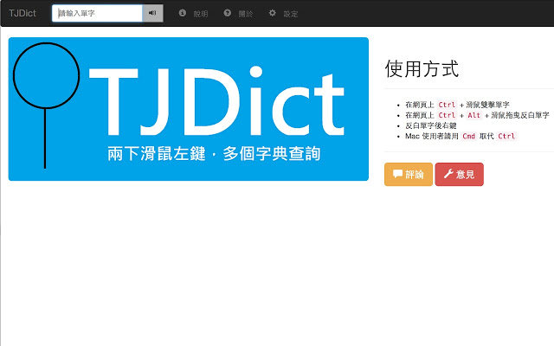Click the info circle icon beside 說明
Viewport: 554px width, 346px height.
[x=183, y=13]
